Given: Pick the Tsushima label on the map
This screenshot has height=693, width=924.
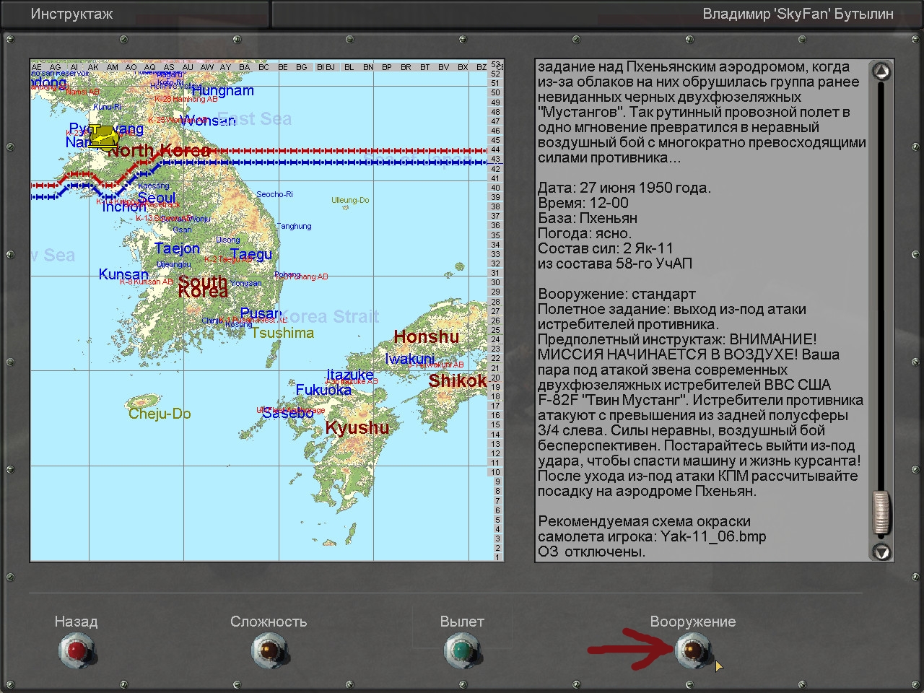Looking at the screenshot, I should pyautogui.click(x=282, y=333).
